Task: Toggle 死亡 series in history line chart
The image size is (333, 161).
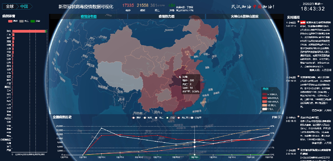Action: pyautogui.click(x=159, y=118)
